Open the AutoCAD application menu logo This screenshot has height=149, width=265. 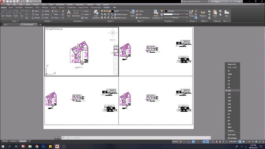pos(2,2)
